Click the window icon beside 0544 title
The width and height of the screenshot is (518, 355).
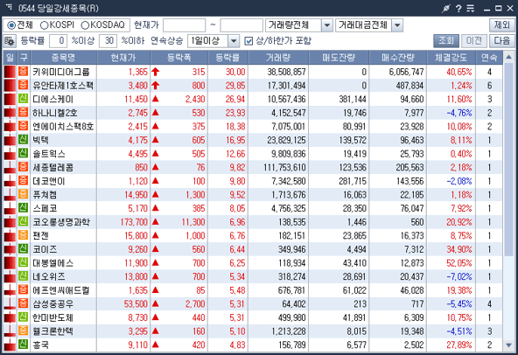click(10, 7)
